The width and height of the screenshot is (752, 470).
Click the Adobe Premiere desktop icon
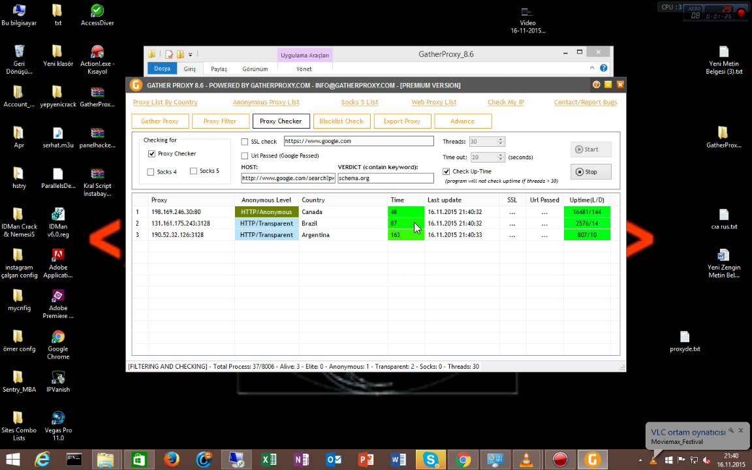point(58,304)
